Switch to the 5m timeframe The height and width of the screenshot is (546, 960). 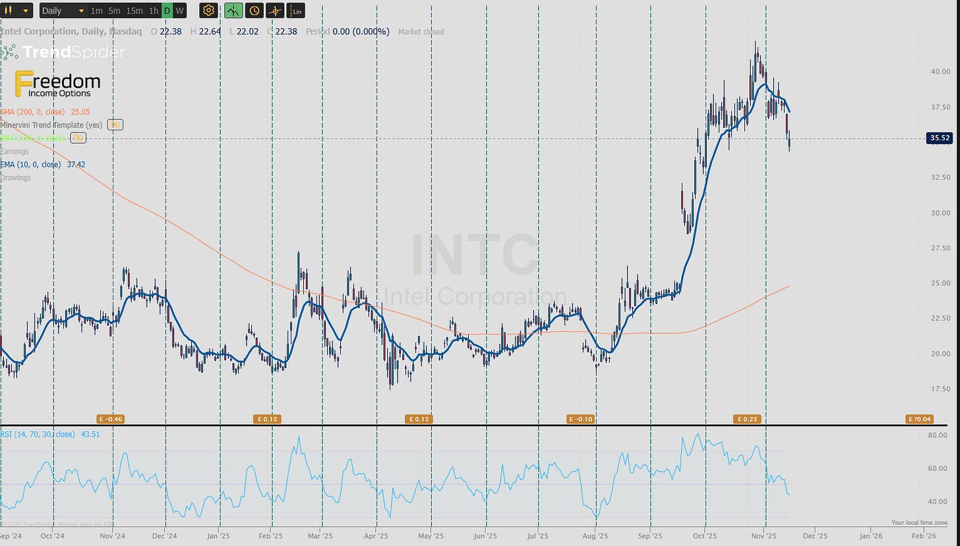pos(115,11)
